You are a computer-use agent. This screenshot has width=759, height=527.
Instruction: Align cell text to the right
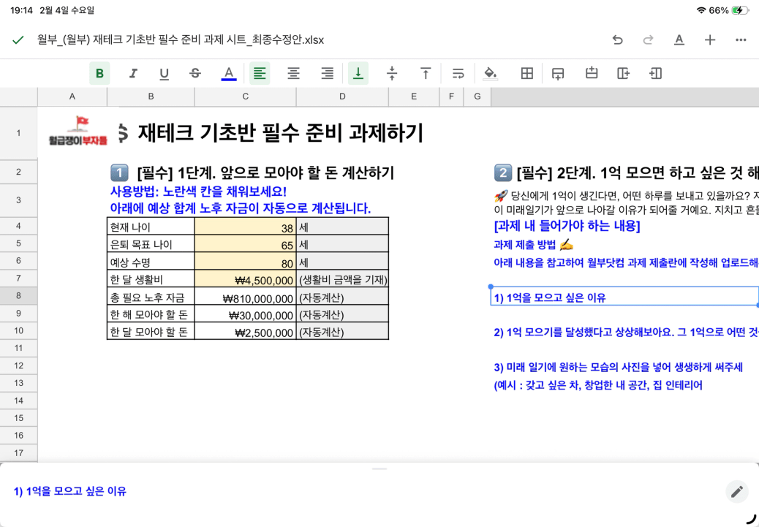click(327, 73)
